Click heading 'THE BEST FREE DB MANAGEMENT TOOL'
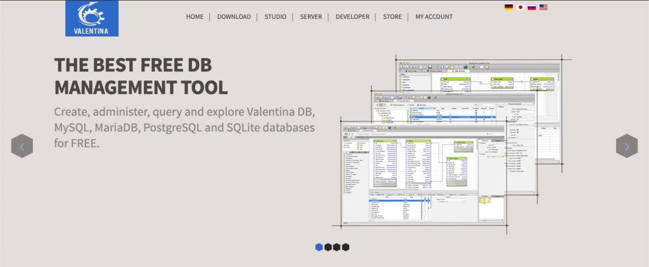 click(141, 76)
